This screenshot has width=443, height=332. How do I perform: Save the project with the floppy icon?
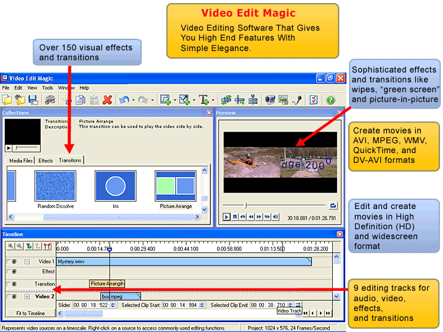33,100
